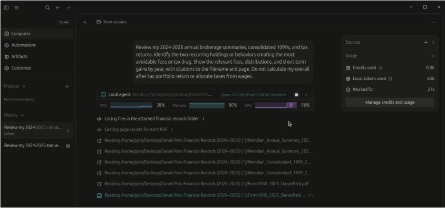Screen dimensions: 445x208
Task: Open Artifacts in the sidebar
Action: point(37,57)
